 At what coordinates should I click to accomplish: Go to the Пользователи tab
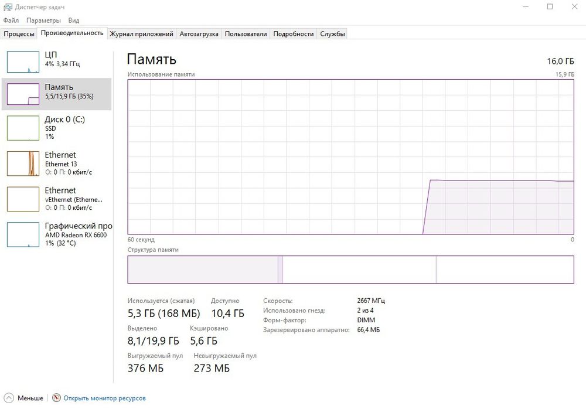246,34
